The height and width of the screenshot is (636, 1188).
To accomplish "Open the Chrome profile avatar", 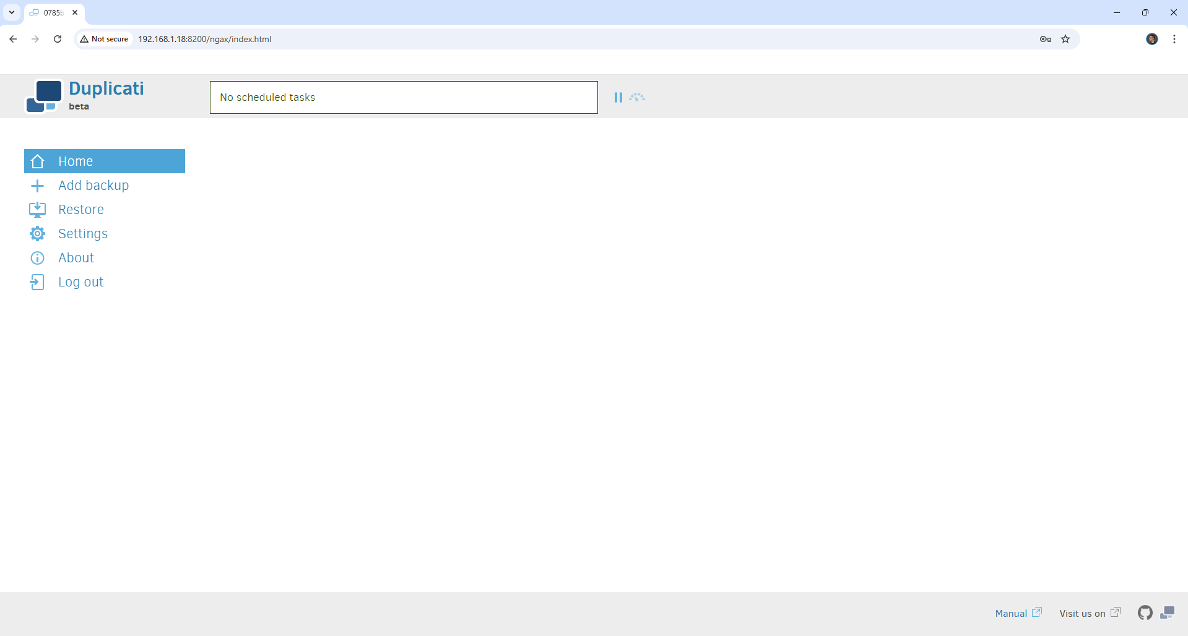I will tap(1152, 39).
